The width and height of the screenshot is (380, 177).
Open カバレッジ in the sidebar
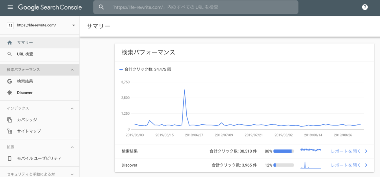pyautogui.click(x=40, y=120)
